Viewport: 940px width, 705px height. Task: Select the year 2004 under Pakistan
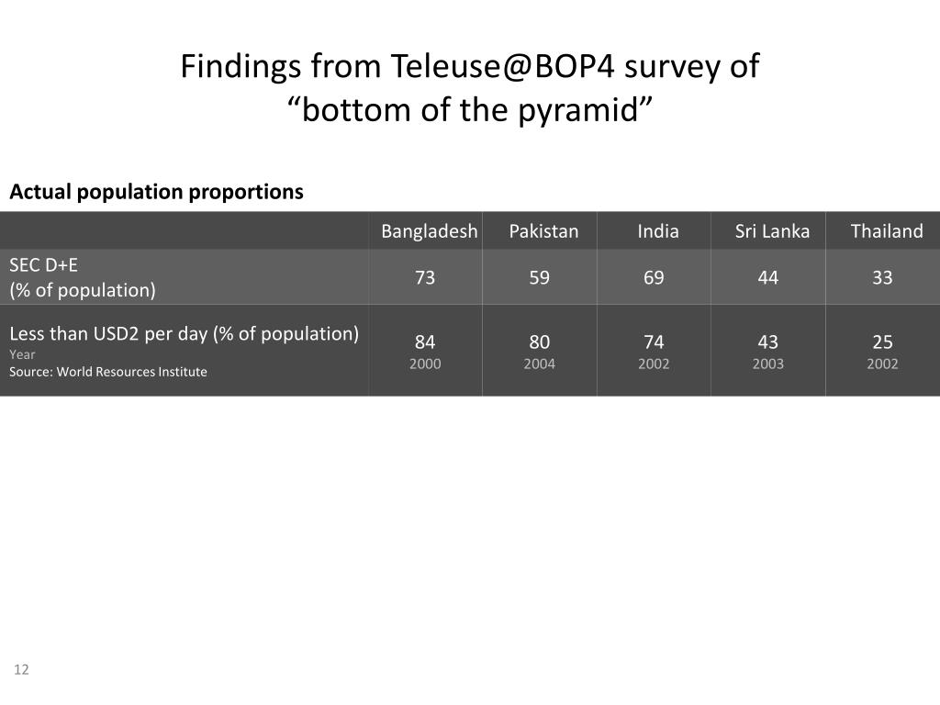pyautogui.click(x=539, y=364)
